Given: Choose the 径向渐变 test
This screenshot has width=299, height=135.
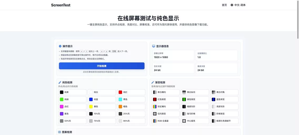Looking at the screenshot, I should (165, 114).
